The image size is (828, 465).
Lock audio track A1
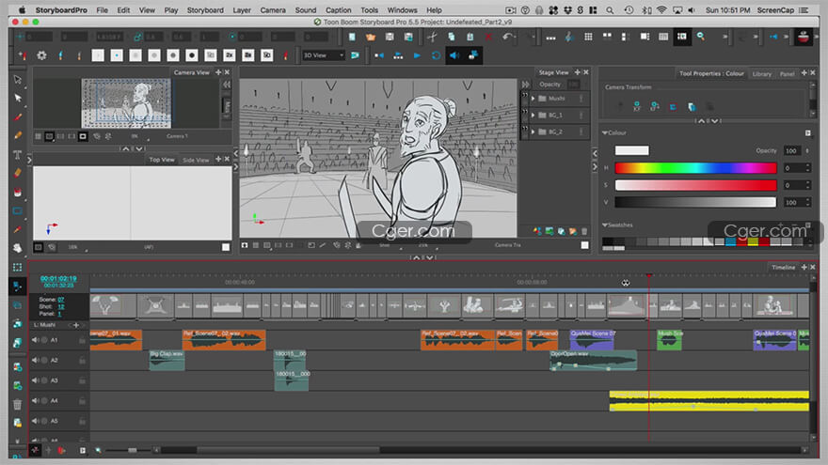tap(82, 341)
